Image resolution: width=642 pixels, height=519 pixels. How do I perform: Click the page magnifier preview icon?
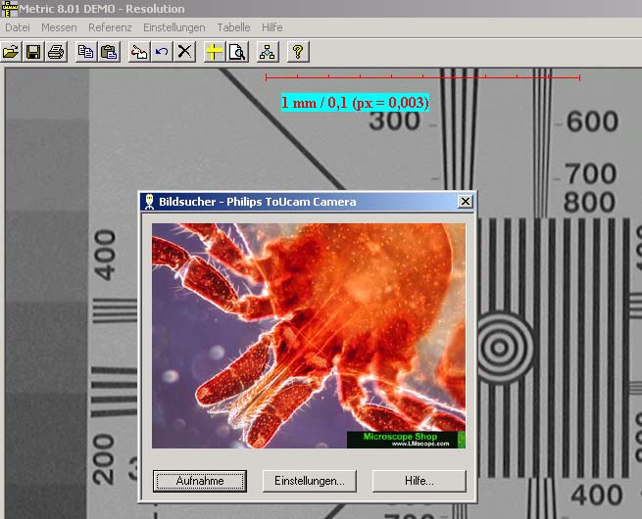coord(237,52)
